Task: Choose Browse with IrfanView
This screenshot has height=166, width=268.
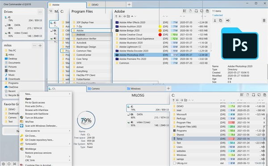Action: [x=37, y=110]
